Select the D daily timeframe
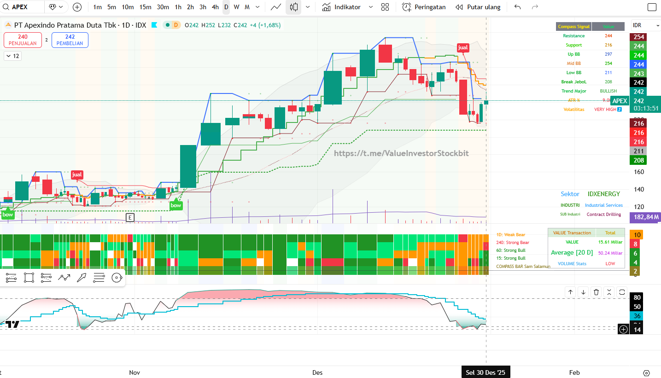 (226, 7)
